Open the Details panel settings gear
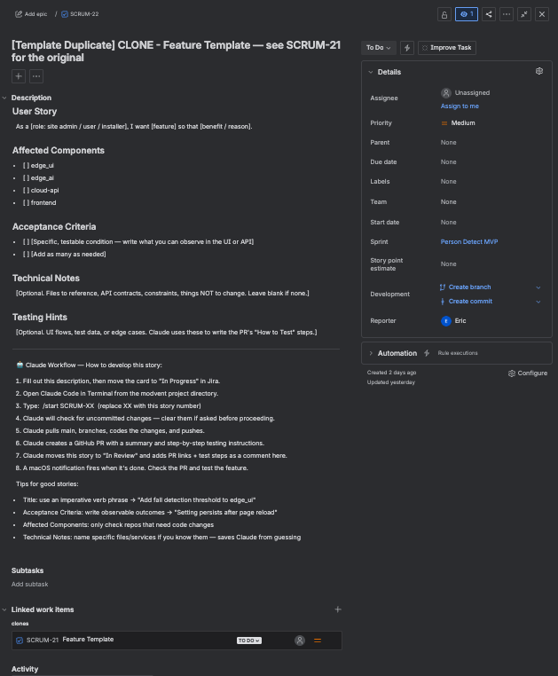558x676 pixels. [x=538, y=71]
